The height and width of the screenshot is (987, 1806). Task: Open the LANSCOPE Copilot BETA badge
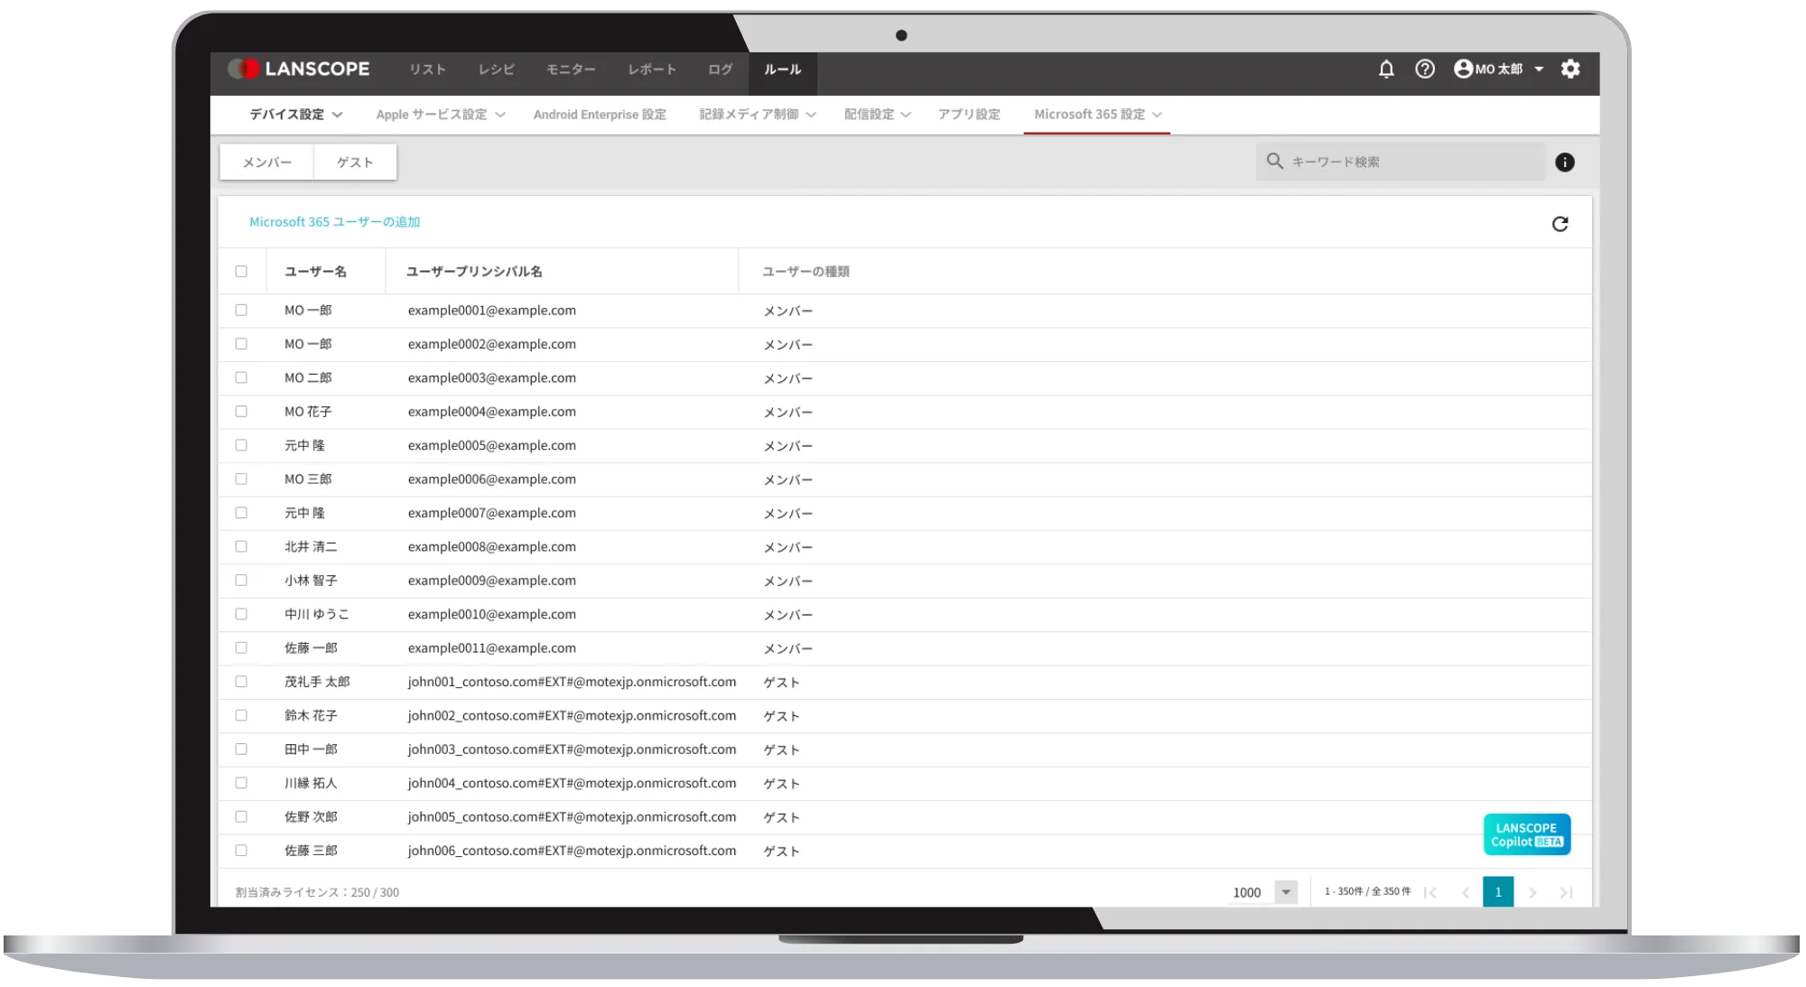point(1527,833)
